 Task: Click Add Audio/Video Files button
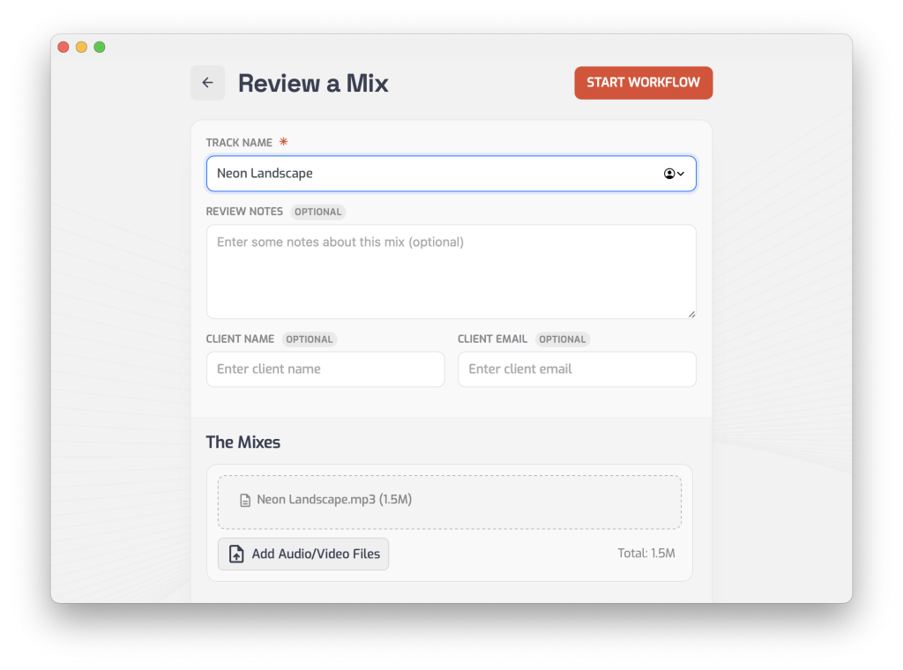pyautogui.click(x=303, y=554)
